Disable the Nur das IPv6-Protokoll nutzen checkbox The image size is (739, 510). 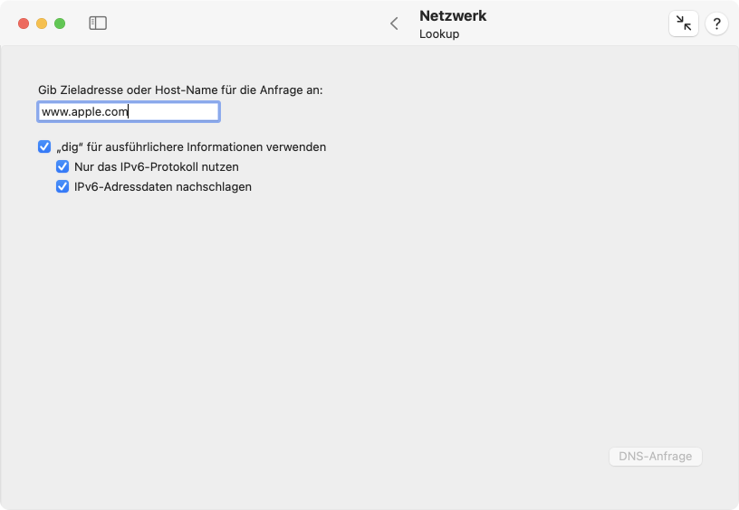62,166
